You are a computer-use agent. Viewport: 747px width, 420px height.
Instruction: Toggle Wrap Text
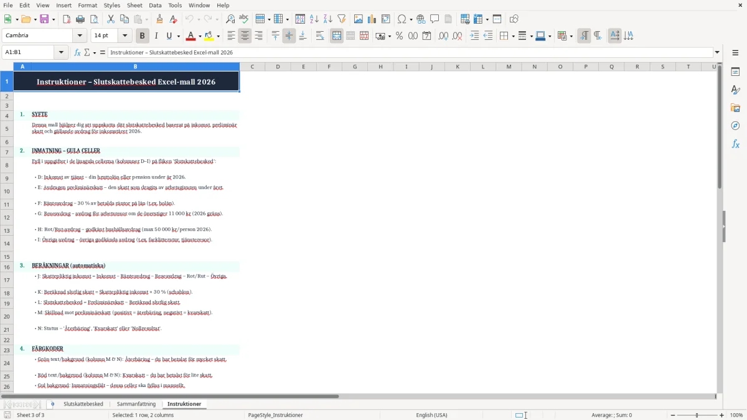coord(320,36)
